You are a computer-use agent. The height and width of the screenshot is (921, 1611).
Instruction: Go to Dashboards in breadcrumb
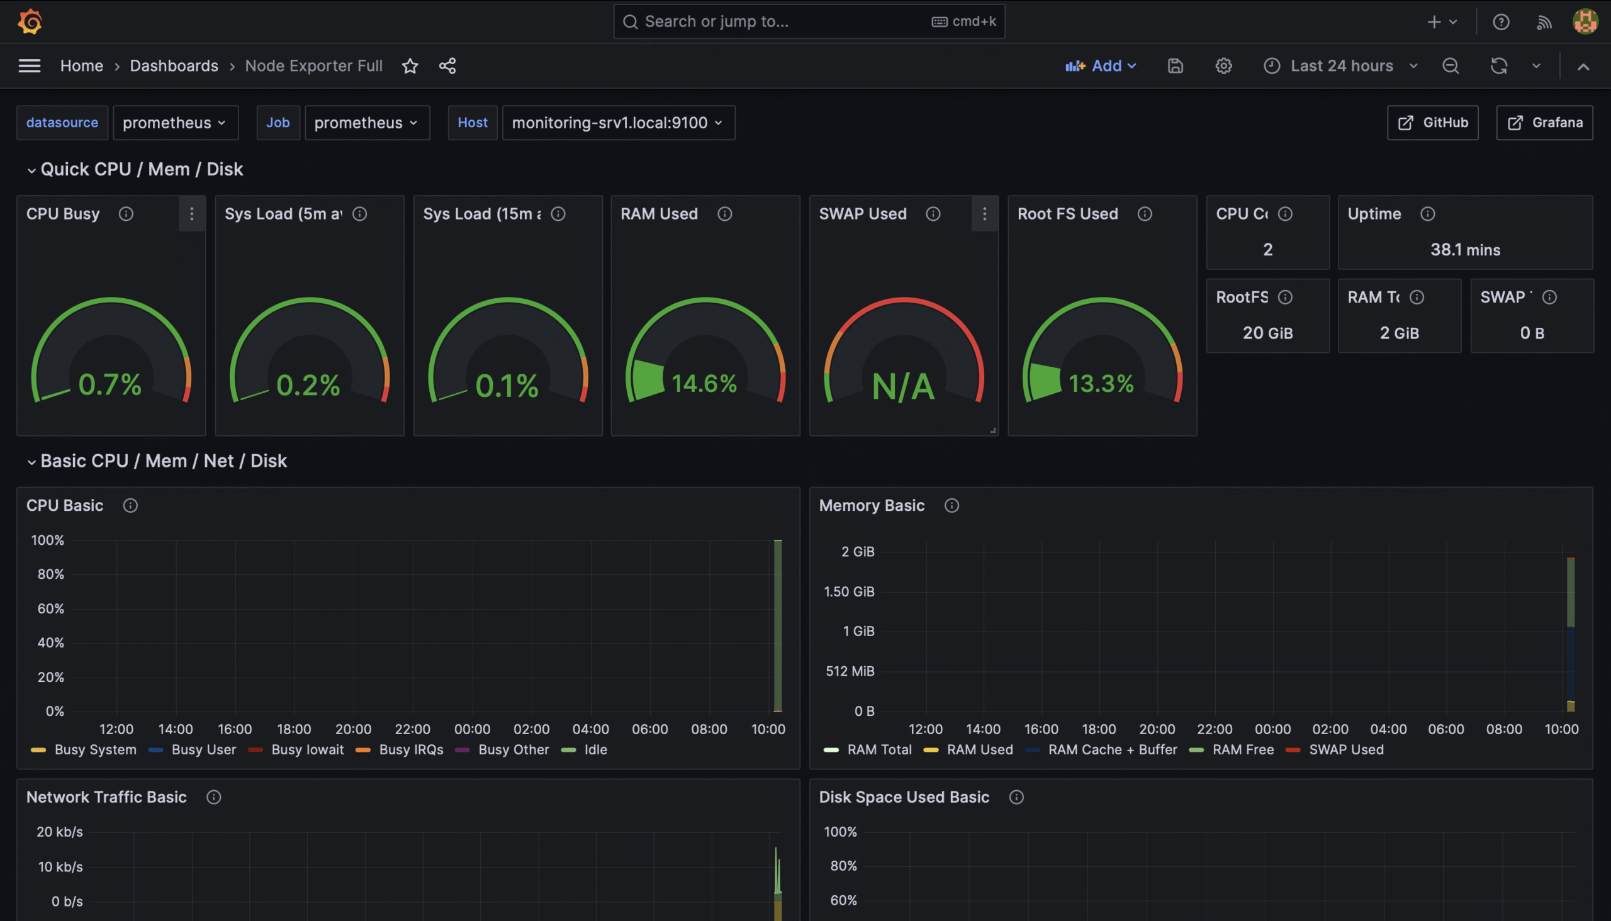click(x=174, y=66)
